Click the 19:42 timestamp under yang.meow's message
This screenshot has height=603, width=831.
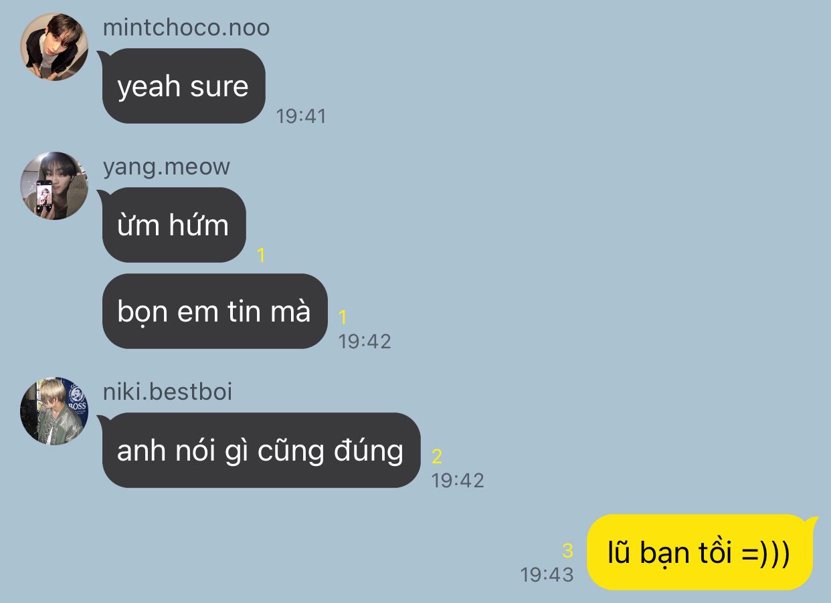point(365,342)
